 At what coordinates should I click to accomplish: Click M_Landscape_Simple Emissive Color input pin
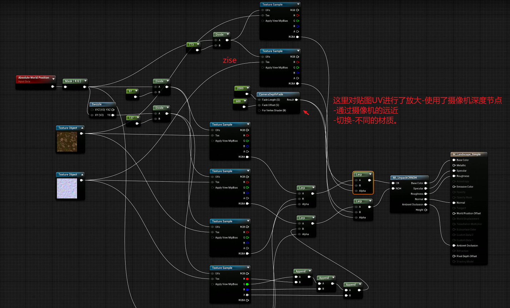click(x=454, y=187)
